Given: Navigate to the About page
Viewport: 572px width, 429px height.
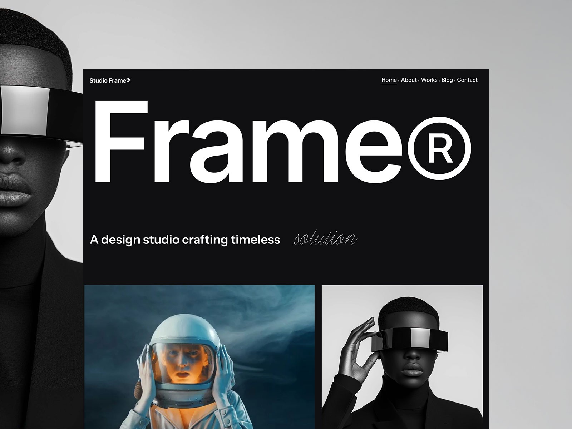Looking at the screenshot, I should click(409, 80).
